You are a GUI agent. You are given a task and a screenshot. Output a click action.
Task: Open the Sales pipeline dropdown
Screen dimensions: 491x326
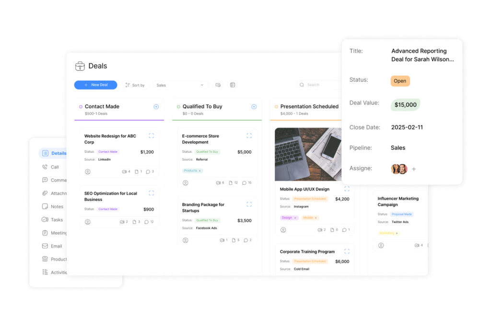click(x=180, y=85)
